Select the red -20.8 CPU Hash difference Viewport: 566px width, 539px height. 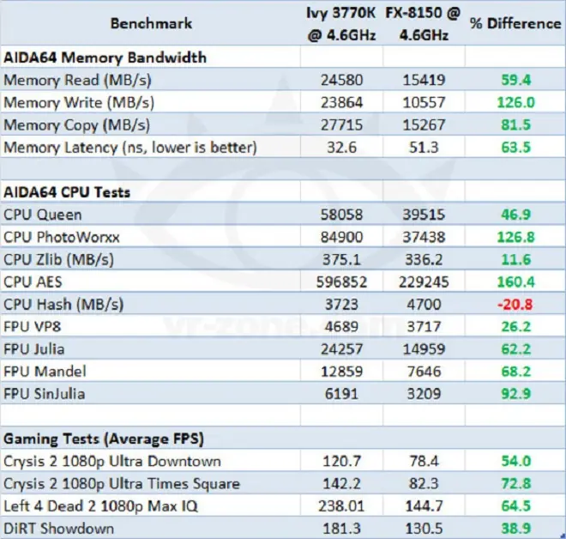coord(515,304)
